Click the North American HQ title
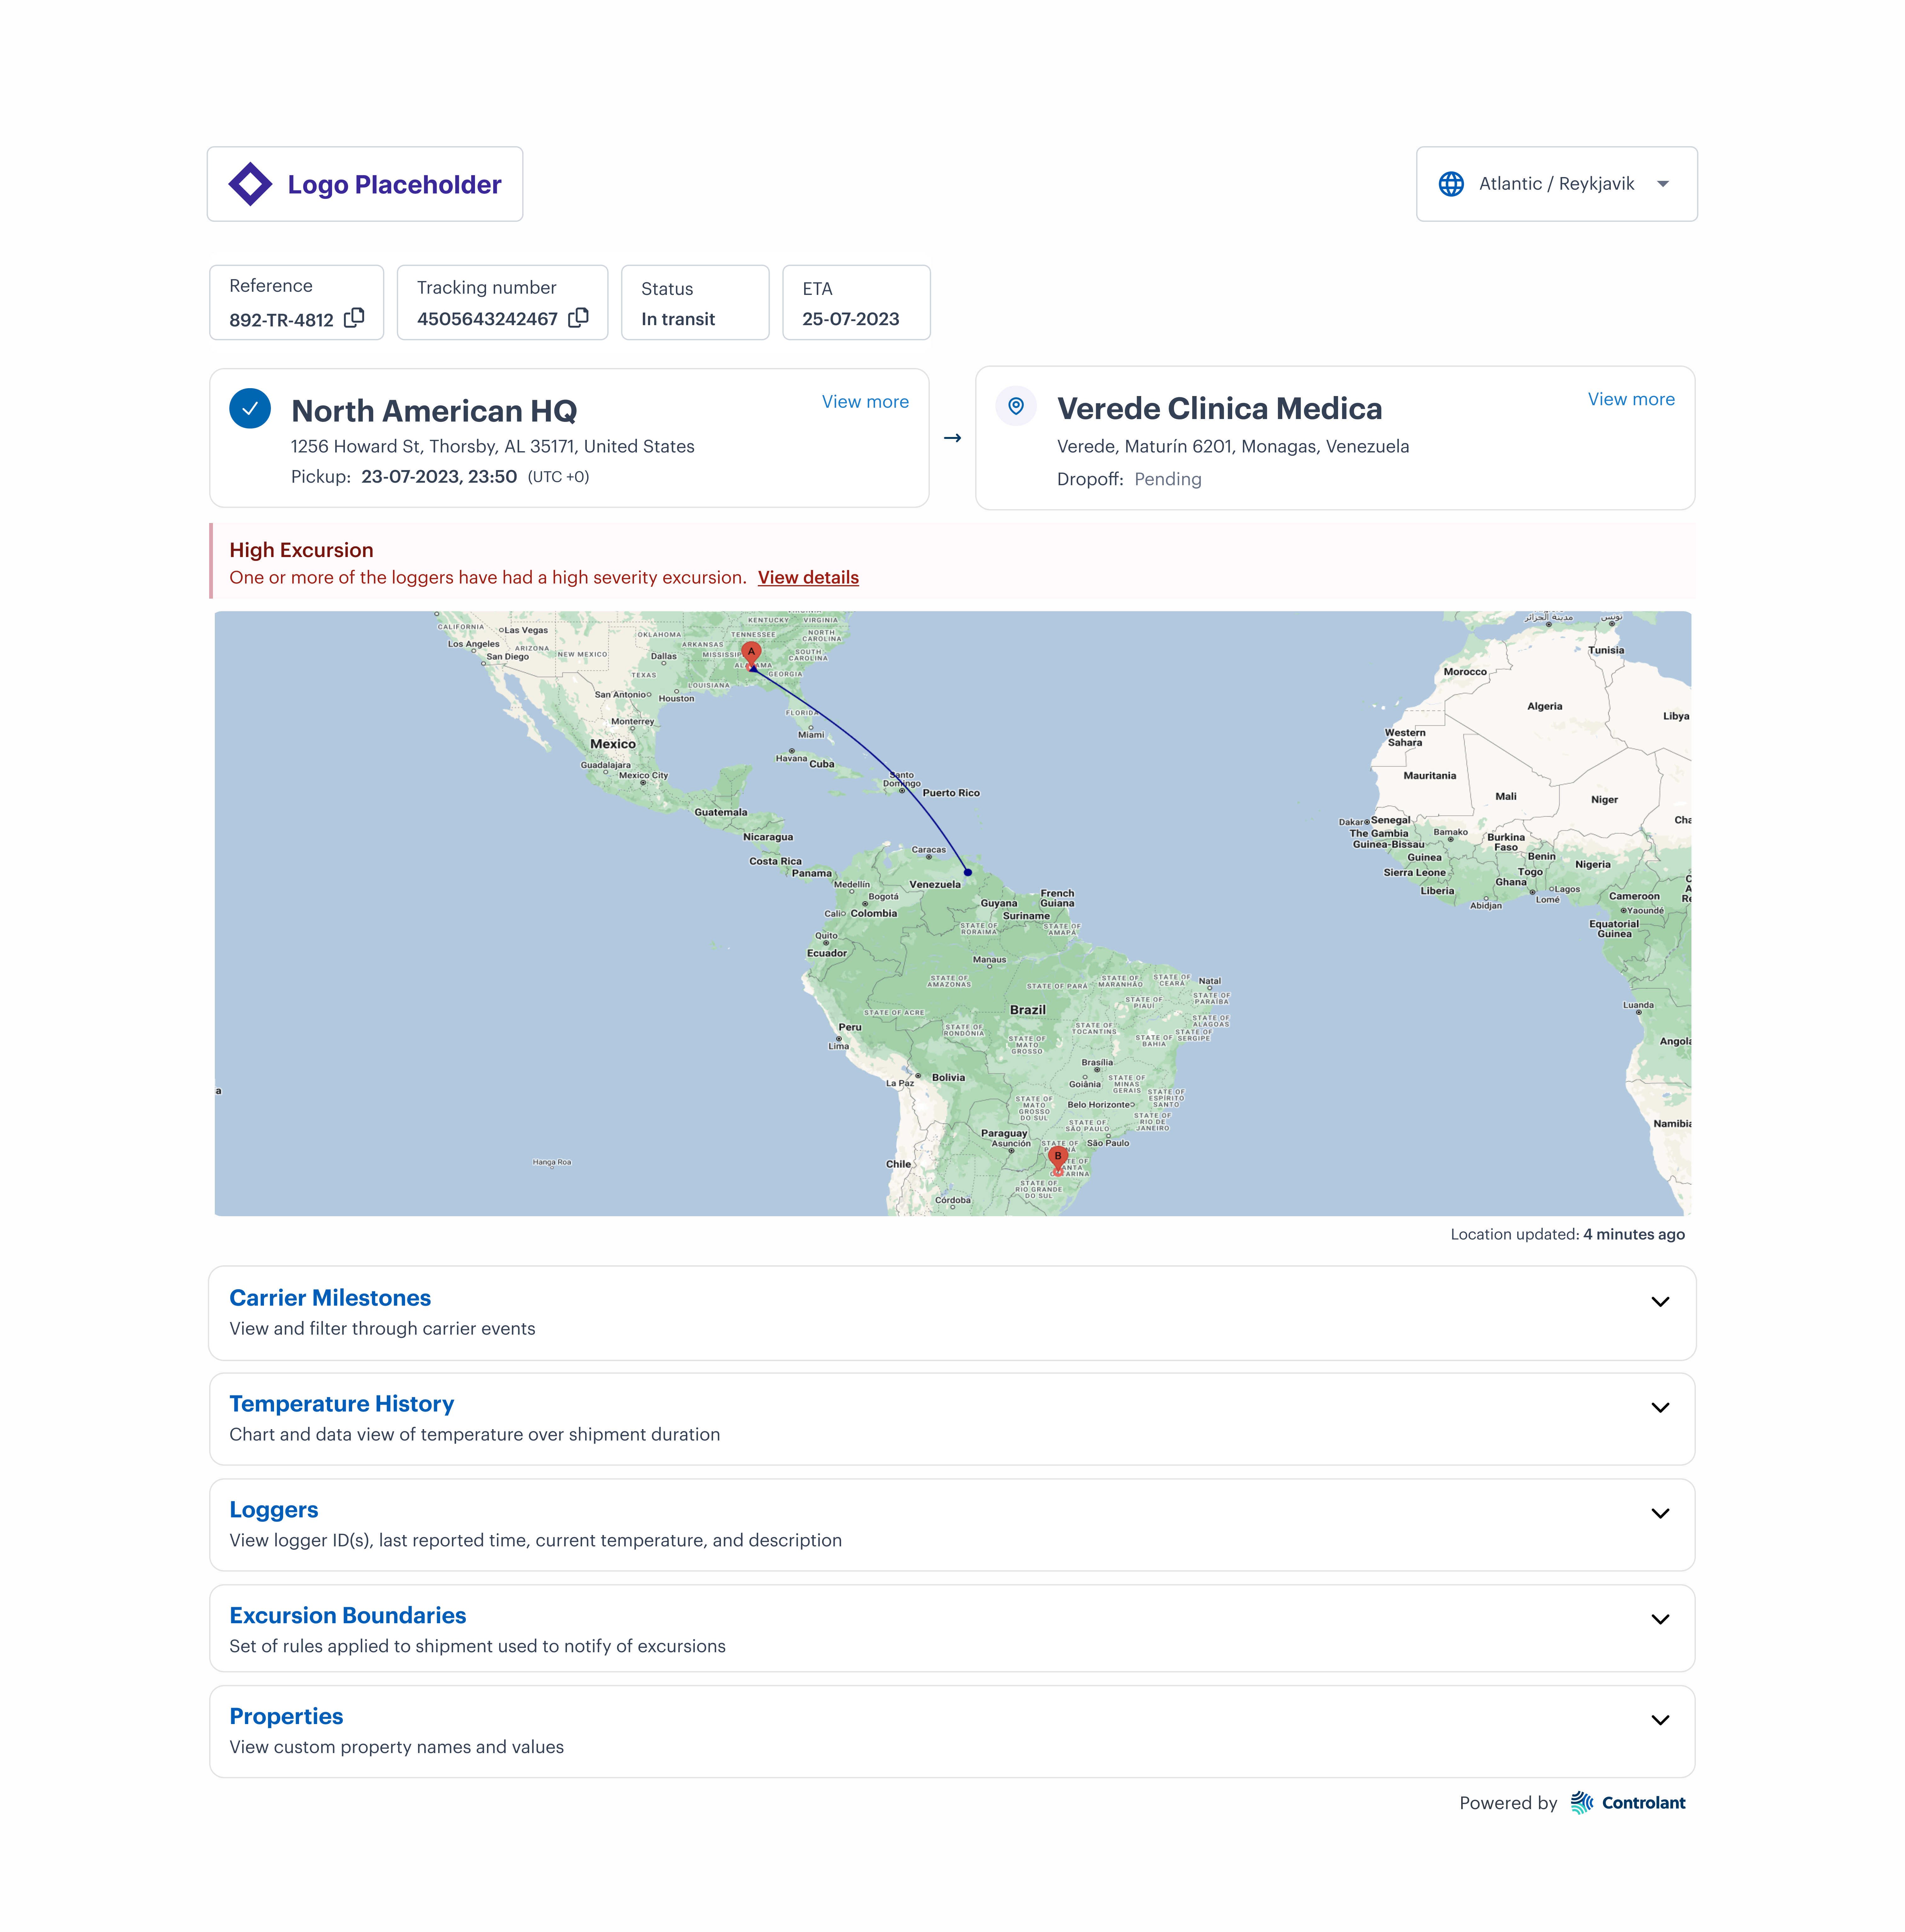 coord(434,411)
